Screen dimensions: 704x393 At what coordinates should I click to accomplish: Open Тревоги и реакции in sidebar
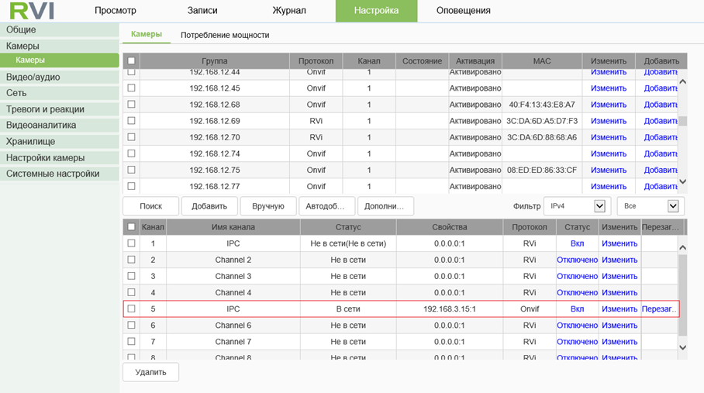(x=45, y=109)
